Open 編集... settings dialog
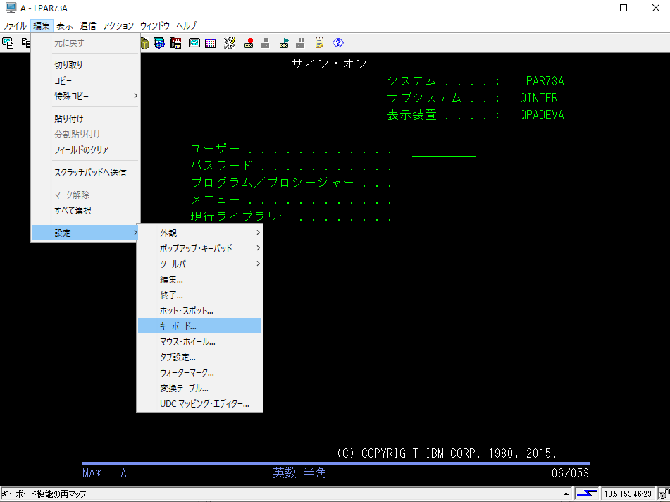This screenshot has height=502, width=670. click(199, 279)
